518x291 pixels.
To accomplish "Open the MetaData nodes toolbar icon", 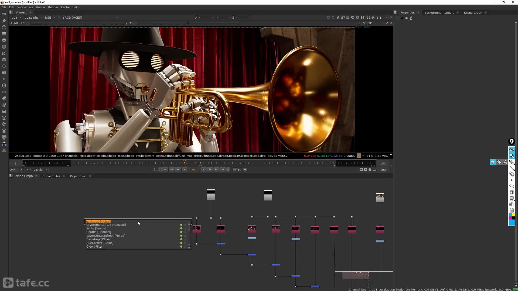I will pos(4,98).
